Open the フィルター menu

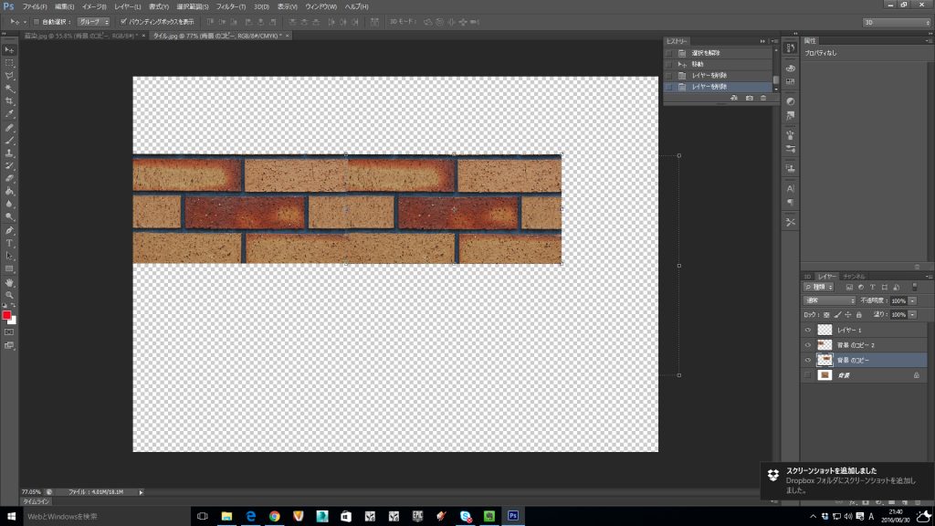pos(229,6)
